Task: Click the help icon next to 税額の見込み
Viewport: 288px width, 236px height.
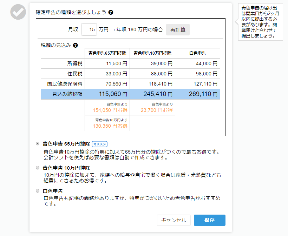Action: pyautogui.click(x=75, y=45)
